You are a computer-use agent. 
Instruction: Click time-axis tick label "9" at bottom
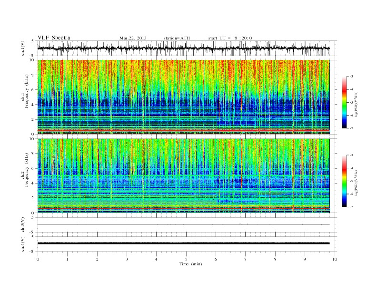click(x=305, y=259)
